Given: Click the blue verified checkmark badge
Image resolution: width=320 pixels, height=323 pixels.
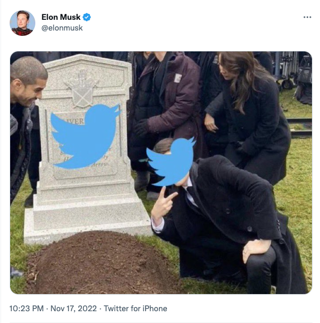Looking at the screenshot, I should 87,17.
